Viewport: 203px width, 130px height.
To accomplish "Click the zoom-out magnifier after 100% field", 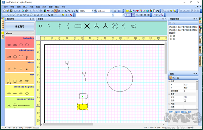I will [x=95, y=11].
